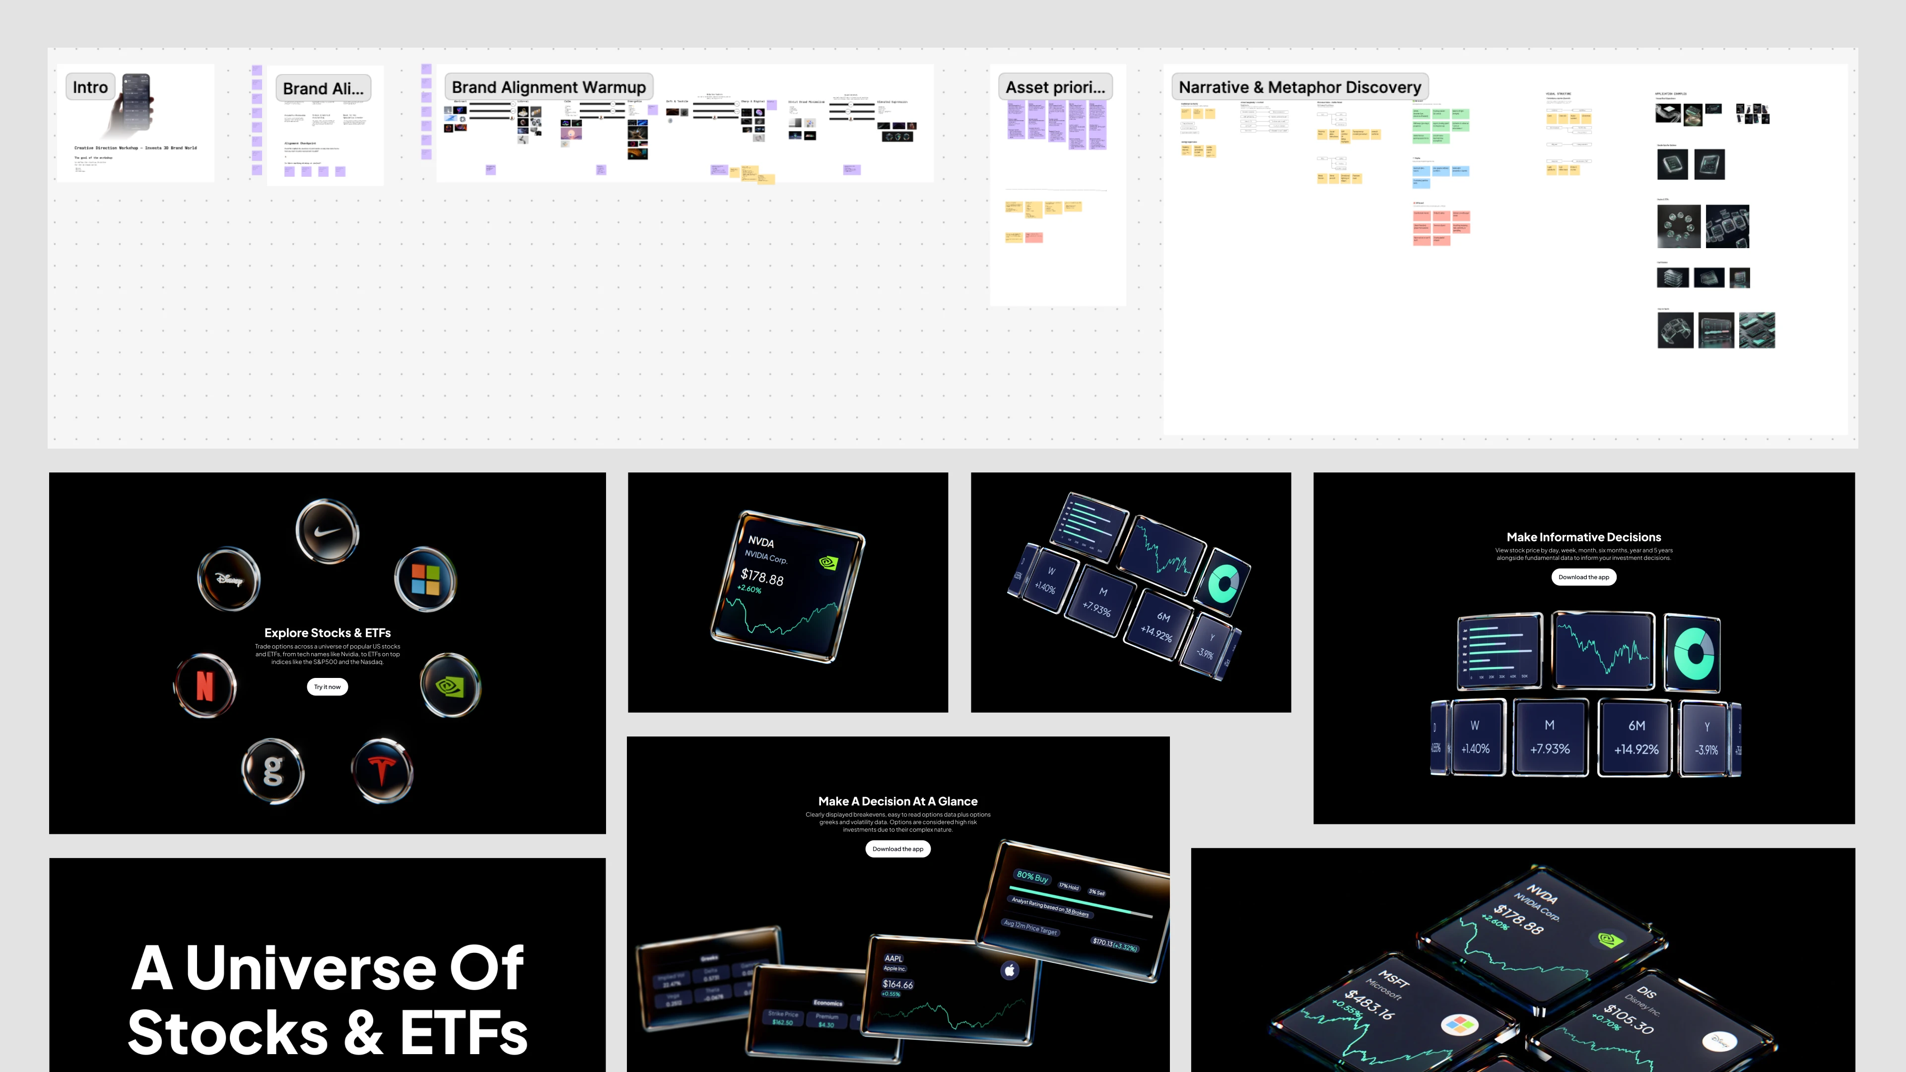This screenshot has height=1072, width=1906.
Task: Select the truncated Brand Ali... section label
Action: coord(323,89)
